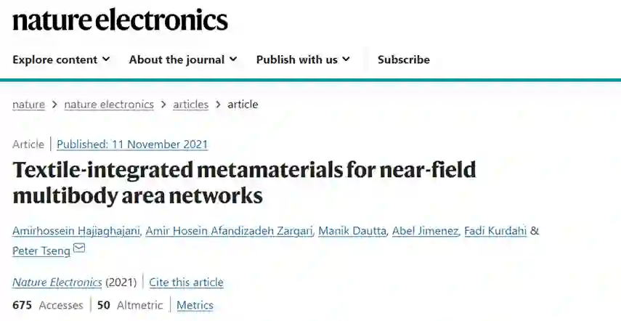The image size is (621, 321).
Task: Click the article title heading
Action: pyautogui.click(x=244, y=182)
